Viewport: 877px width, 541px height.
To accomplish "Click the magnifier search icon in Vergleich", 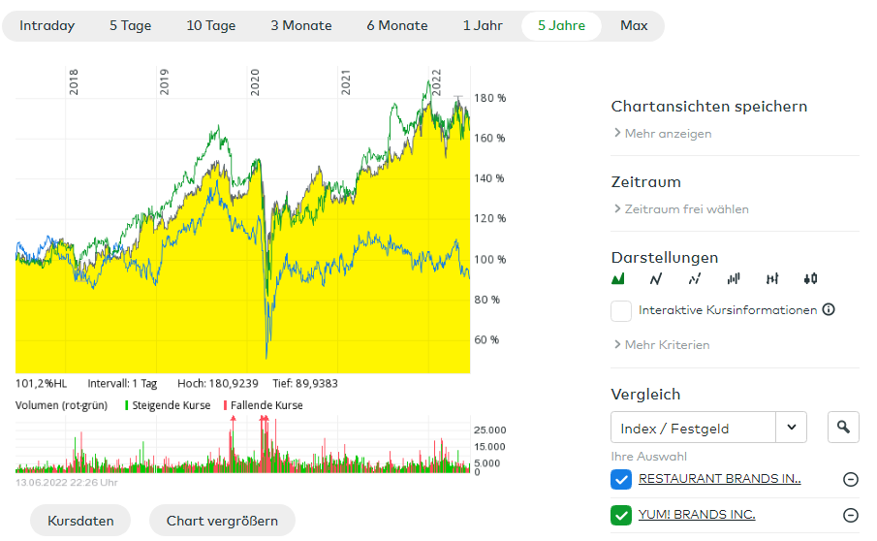I will (843, 428).
